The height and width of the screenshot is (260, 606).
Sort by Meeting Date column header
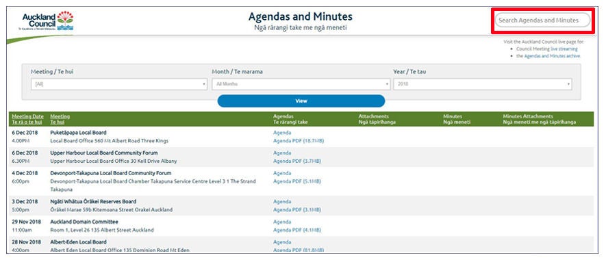pyautogui.click(x=27, y=119)
